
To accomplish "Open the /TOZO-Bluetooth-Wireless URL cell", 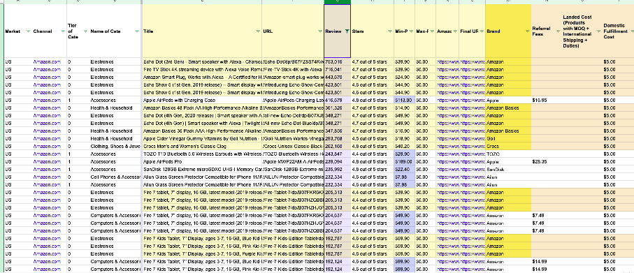I will pos(293,154).
